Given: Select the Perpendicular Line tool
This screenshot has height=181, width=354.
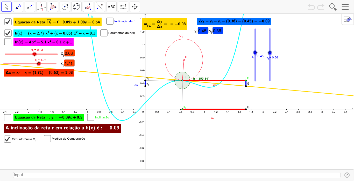Looking at the screenshot, I should (x=41, y=7).
